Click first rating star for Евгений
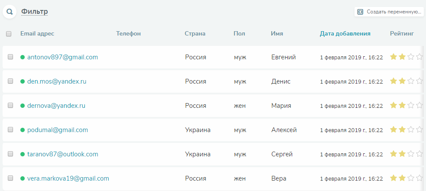 pos(393,57)
